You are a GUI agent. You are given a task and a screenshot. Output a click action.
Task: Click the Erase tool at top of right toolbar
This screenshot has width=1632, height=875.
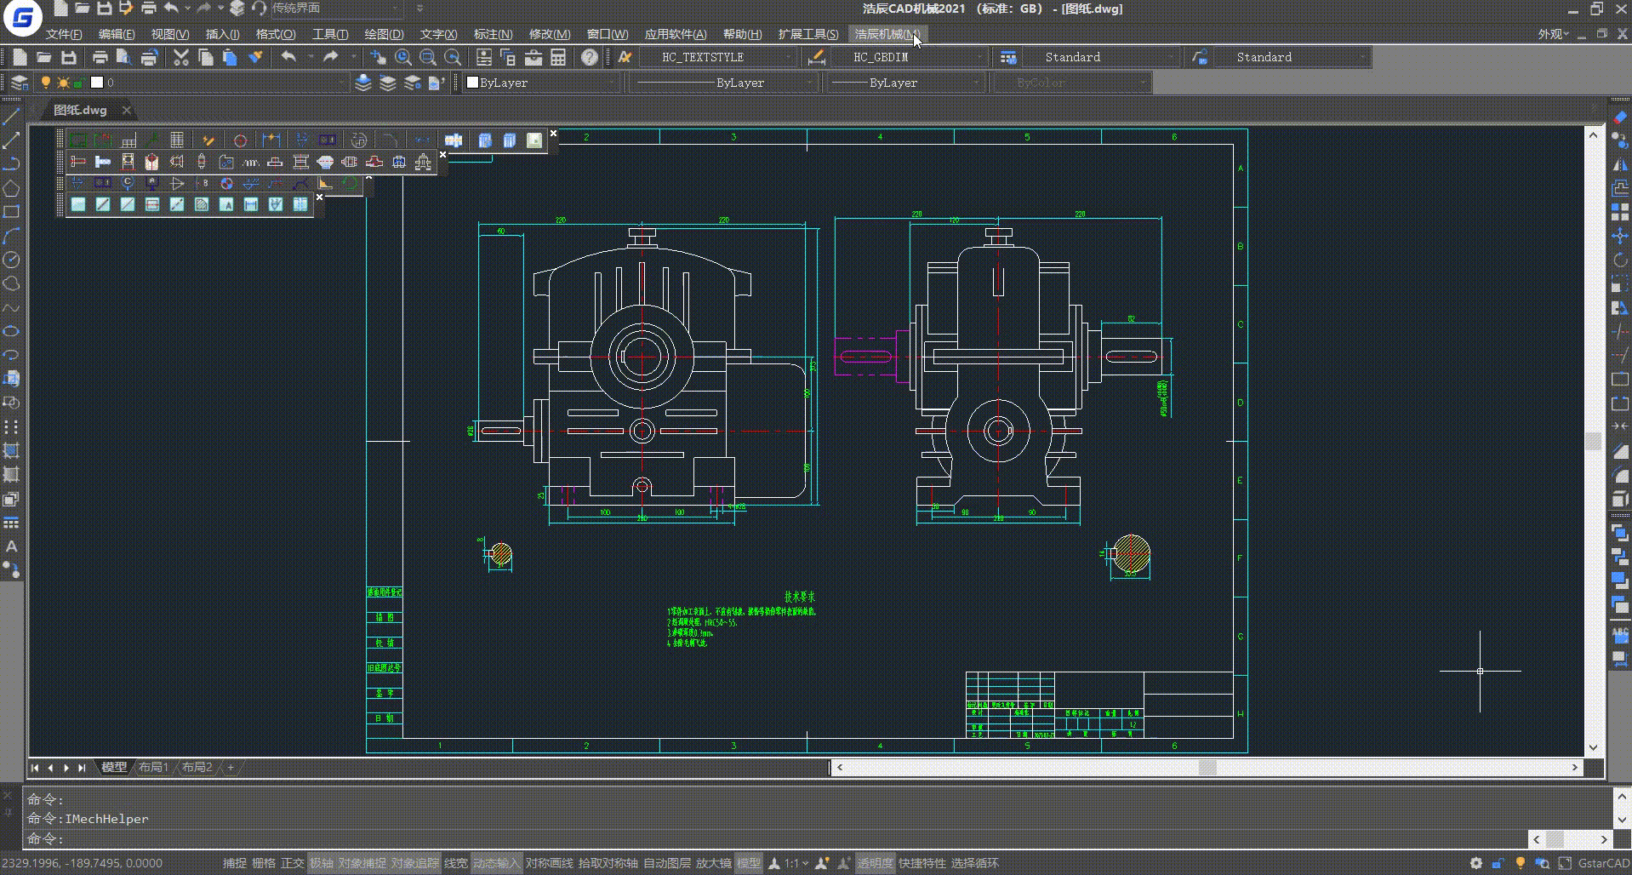click(x=1620, y=117)
